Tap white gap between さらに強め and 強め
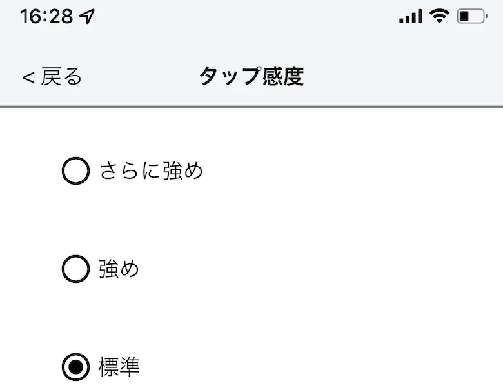The image size is (503, 392). (x=252, y=220)
